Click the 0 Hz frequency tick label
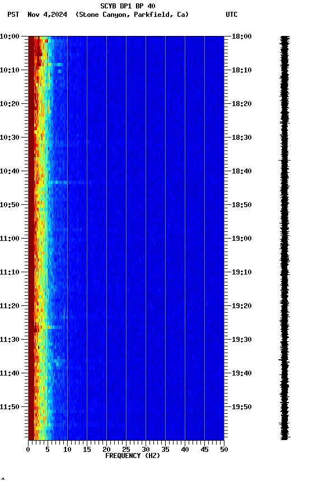 pos(28,450)
